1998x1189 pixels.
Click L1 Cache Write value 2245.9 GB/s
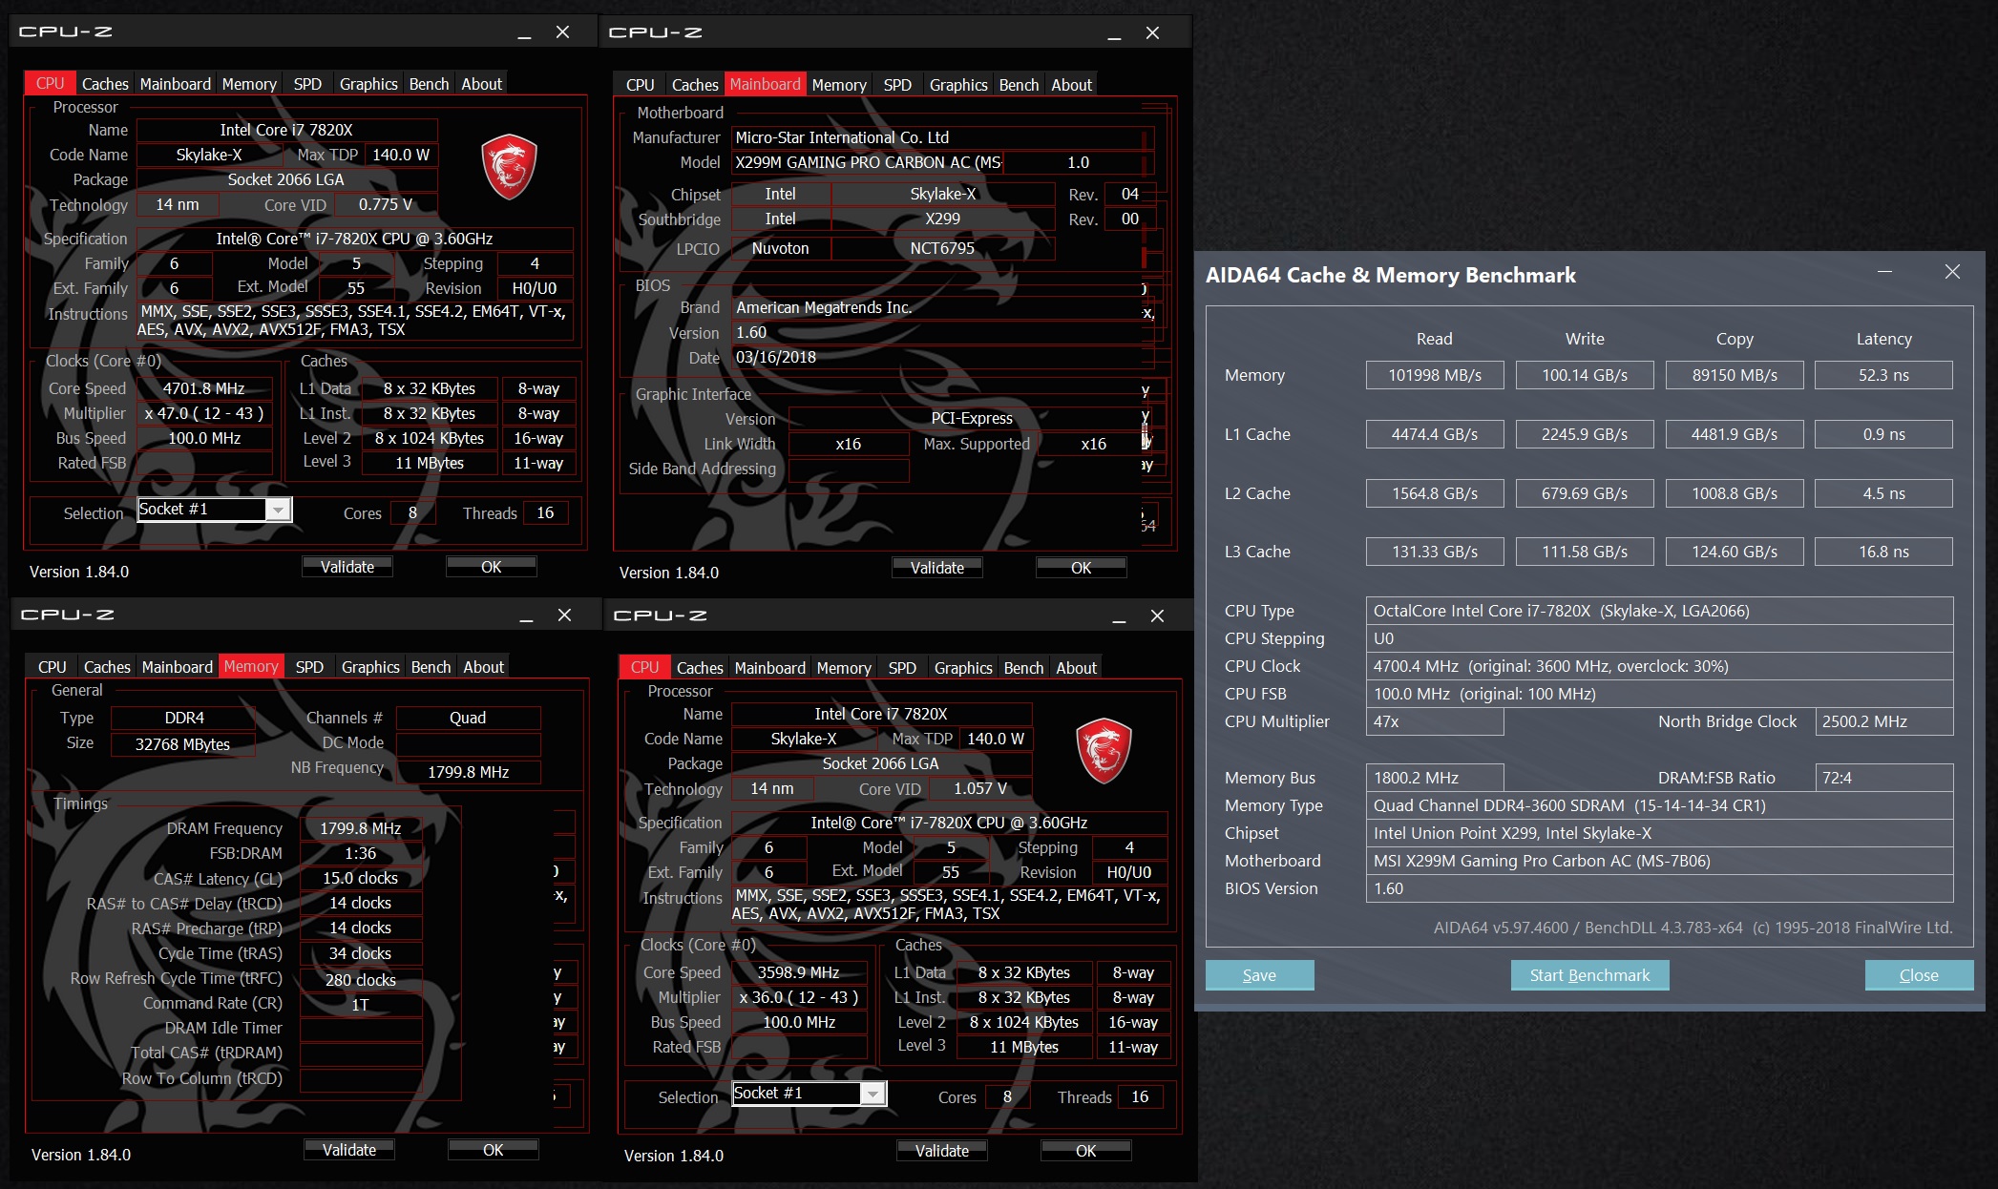(x=1585, y=434)
